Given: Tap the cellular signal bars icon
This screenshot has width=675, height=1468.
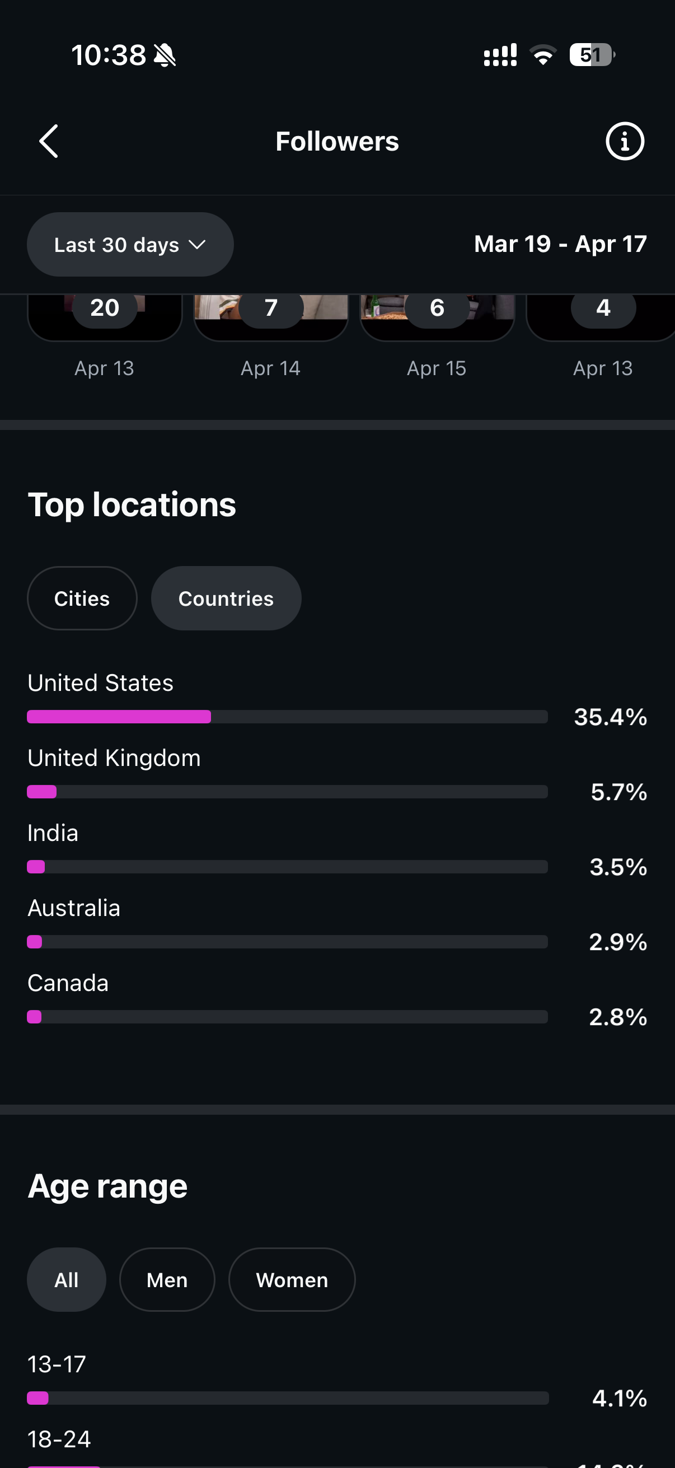Looking at the screenshot, I should [500, 55].
